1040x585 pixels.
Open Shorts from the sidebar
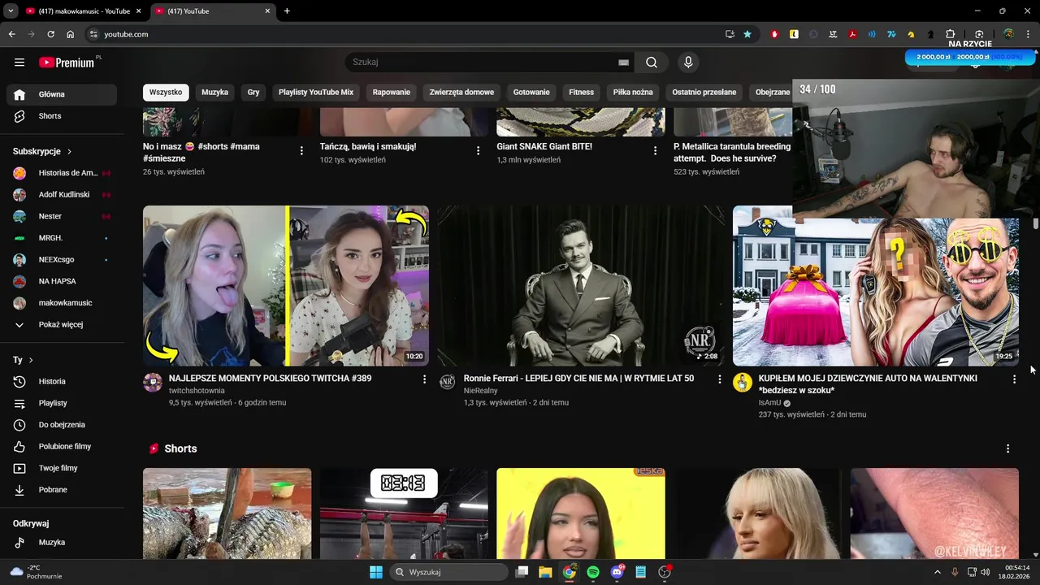pos(62,116)
